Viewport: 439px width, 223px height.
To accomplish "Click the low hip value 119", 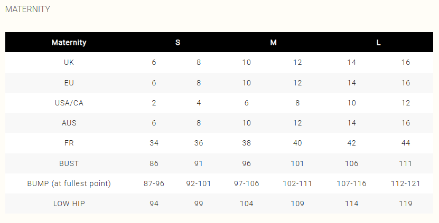I will tap(405, 203).
